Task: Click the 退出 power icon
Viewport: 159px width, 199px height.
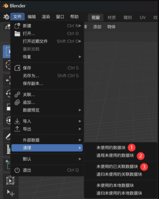Action: click(17, 170)
